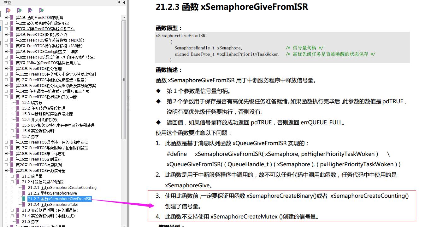This screenshot has width=437, height=227.
Task: Click the bookmark icon with the blue arrow
Action: [x=30, y=10]
